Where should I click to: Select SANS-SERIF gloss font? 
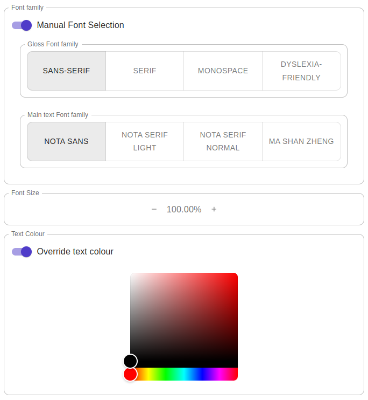coord(67,71)
